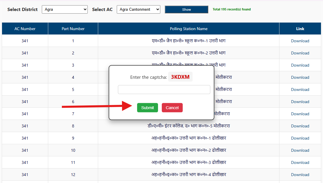
Task: Download part number 10 file
Action: click(x=300, y=150)
